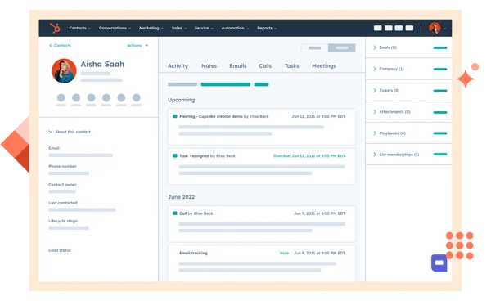Click the Call entry teal icon
The image size is (491, 301).
pyautogui.click(x=175, y=213)
